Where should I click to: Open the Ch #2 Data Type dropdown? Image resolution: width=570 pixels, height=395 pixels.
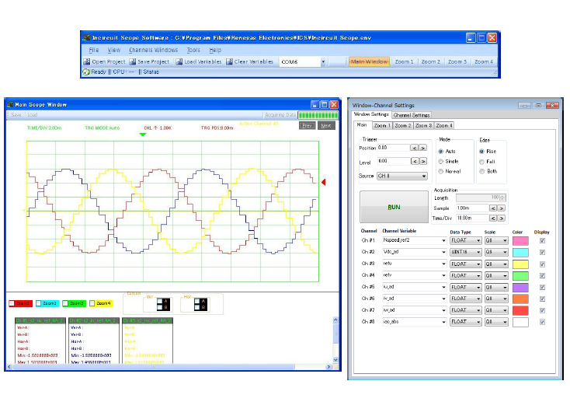[478, 253]
